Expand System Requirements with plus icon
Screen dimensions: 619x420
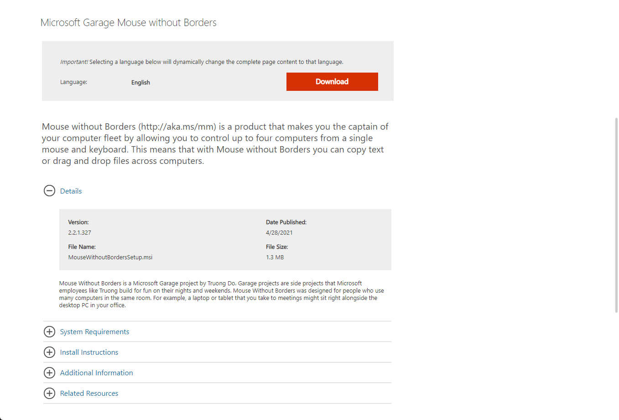tap(49, 332)
